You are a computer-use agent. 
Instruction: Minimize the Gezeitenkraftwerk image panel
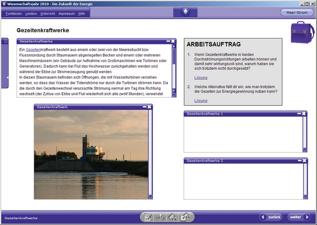pos(145,107)
